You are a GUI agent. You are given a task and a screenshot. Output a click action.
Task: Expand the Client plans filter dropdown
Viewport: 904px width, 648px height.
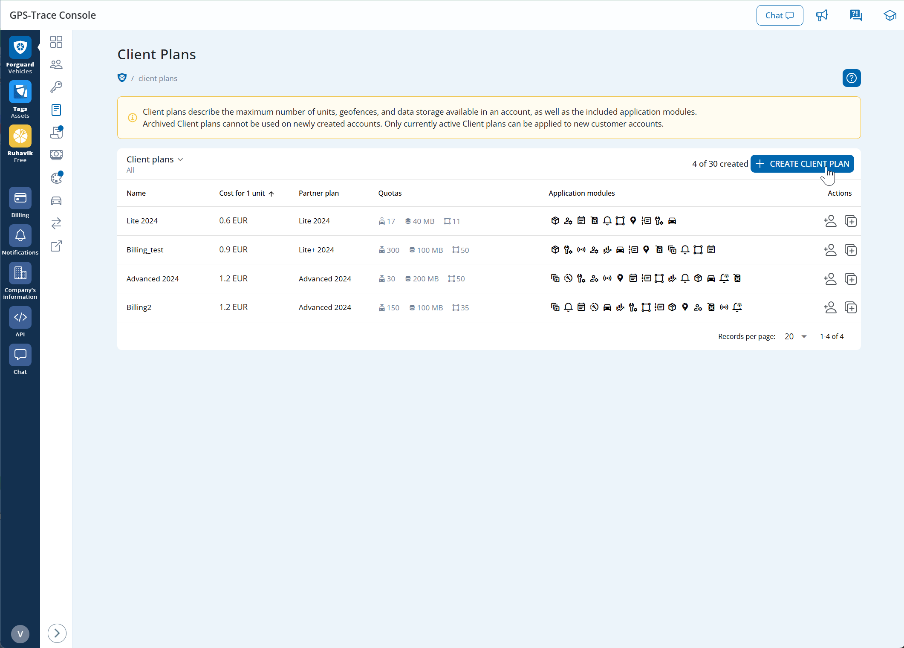coord(155,159)
